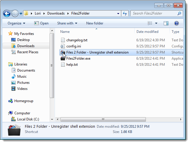Select Homegroup in the navigation pane
190x144 pixels.
(24, 101)
